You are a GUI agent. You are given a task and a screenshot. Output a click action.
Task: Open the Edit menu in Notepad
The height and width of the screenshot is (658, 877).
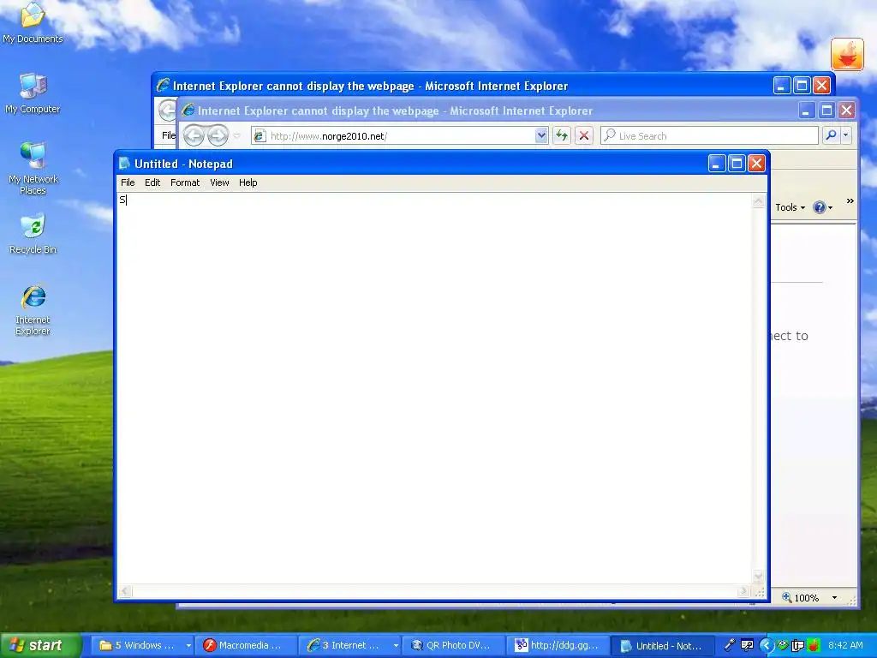coord(152,182)
